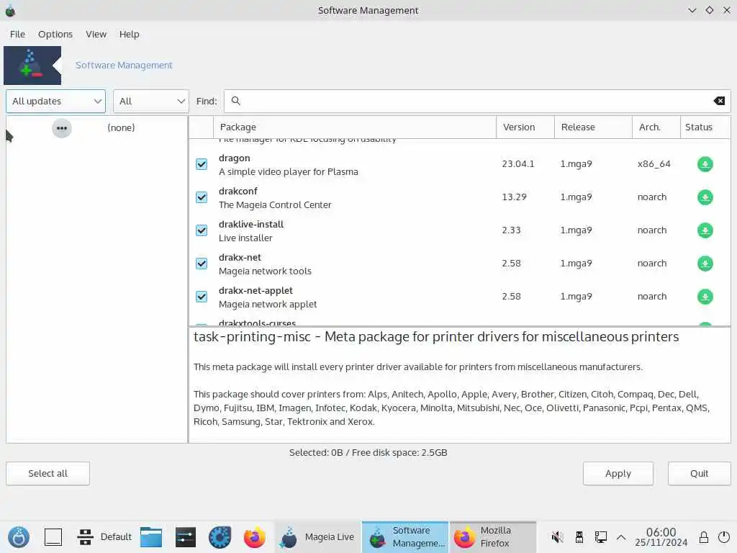Image resolution: width=737 pixels, height=553 pixels.
Task: Uncheck the draklive-install package checkbox
Action: [202, 230]
